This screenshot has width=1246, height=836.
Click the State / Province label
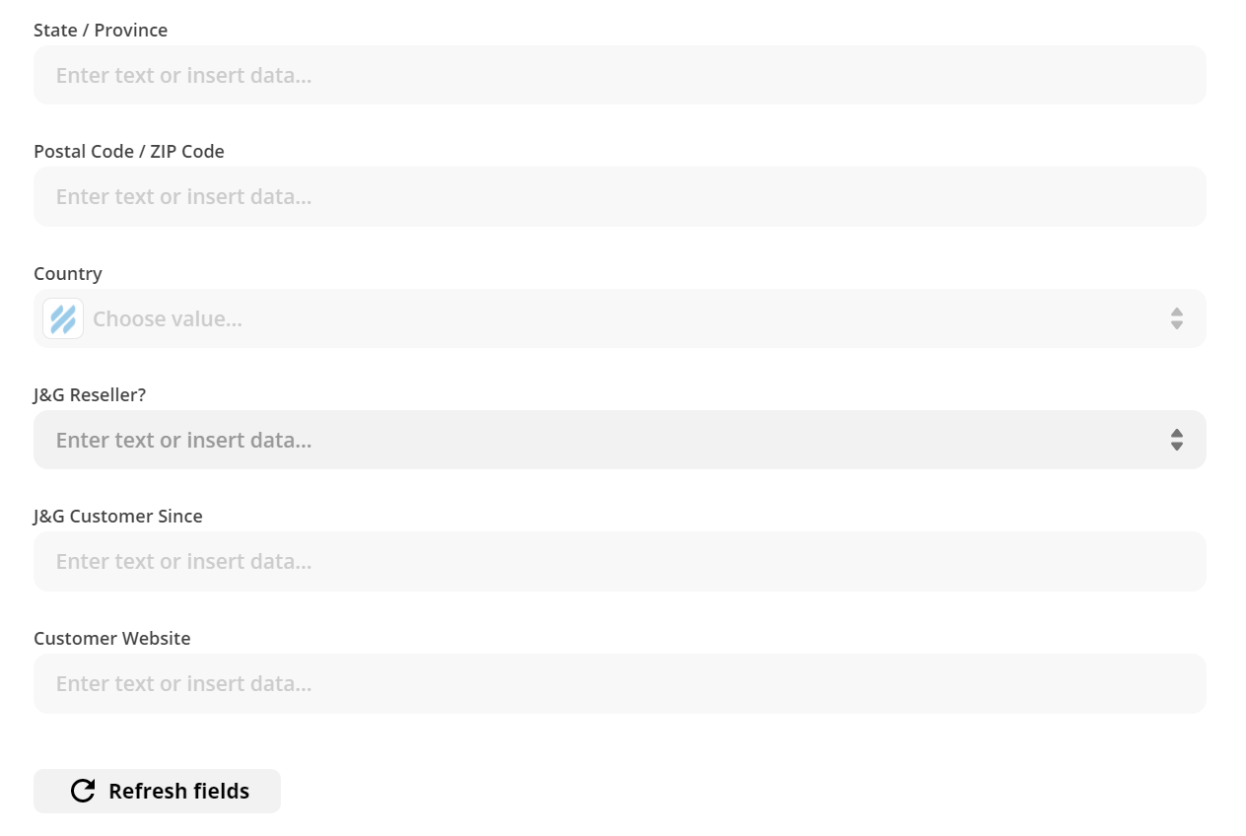(x=101, y=30)
